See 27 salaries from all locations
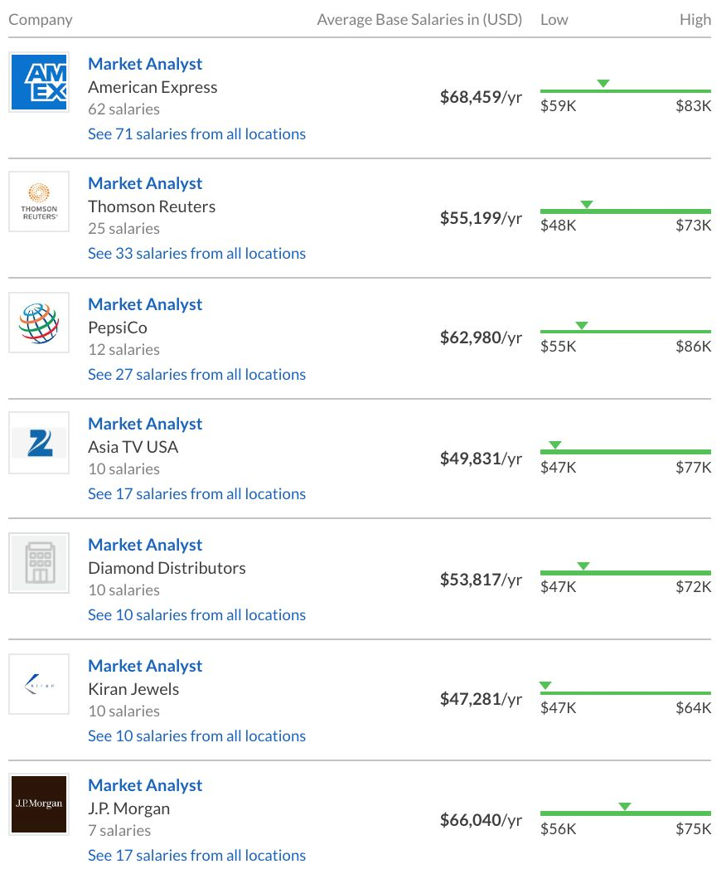The width and height of the screenshot is (726, 869). [x=196, y=374]
